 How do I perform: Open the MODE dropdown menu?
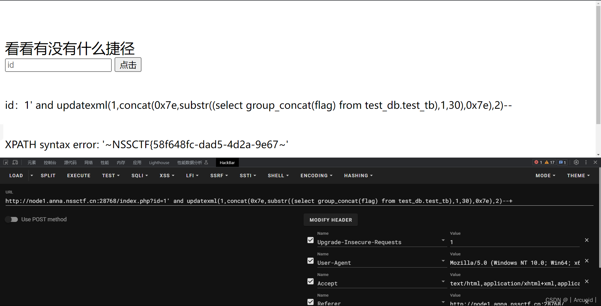545,176
